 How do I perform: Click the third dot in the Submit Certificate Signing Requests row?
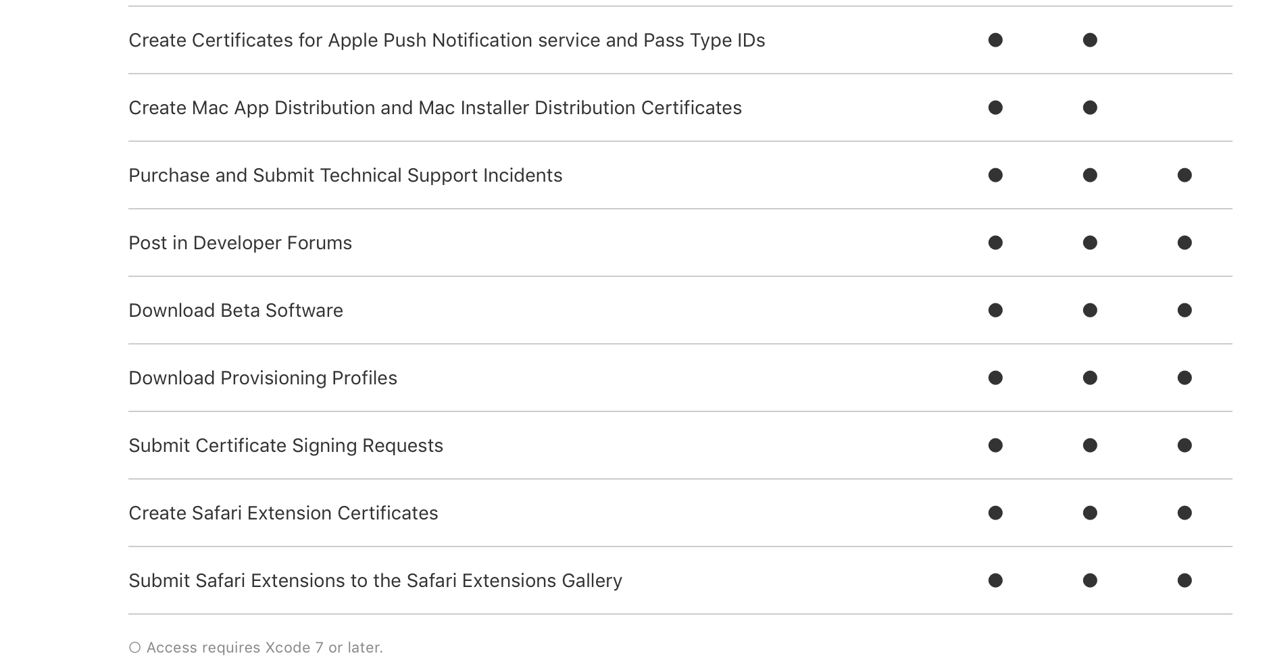coord(1185,445)
